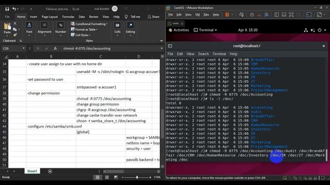330x185 pixels.
Task: Expand the formula bar
Action: click(161, 48)
